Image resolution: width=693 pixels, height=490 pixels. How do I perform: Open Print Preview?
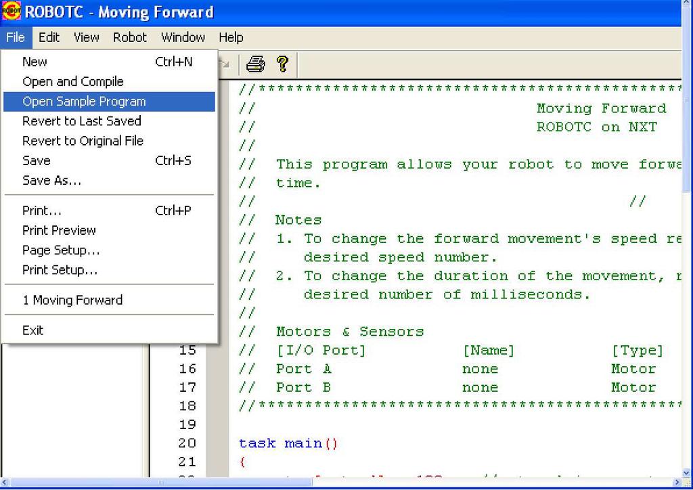tap(109, 230)
